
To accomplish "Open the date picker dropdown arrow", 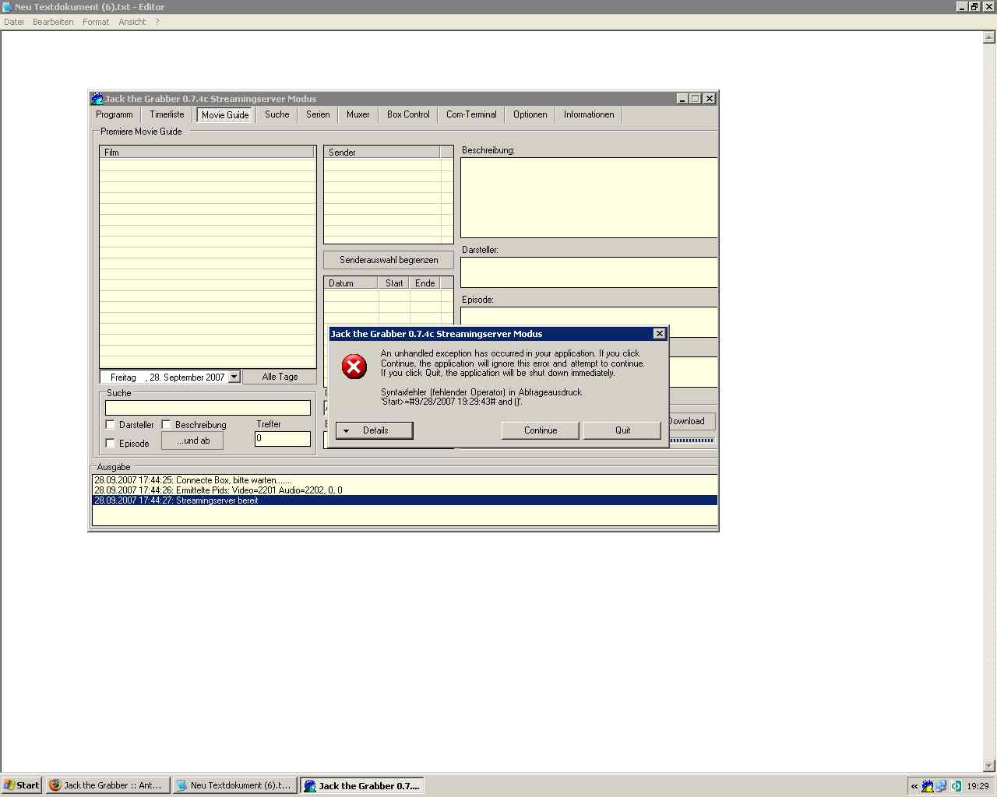I will [234, 377].
